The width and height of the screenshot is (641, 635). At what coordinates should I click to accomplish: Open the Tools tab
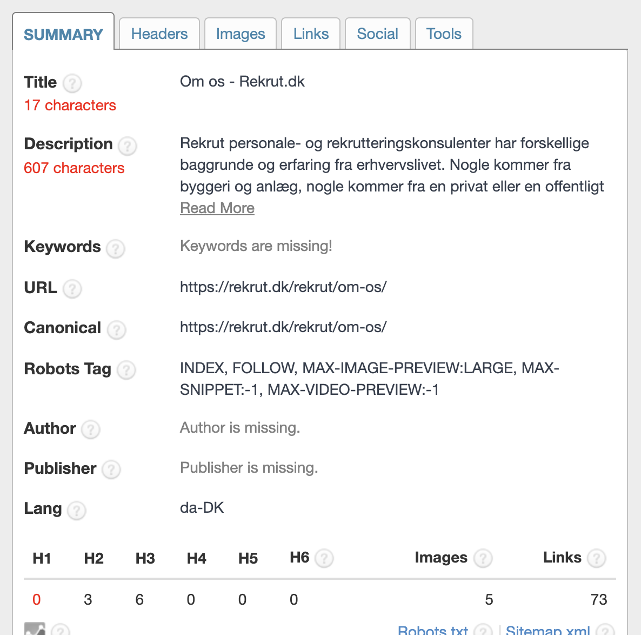click(x=444, y=34)
